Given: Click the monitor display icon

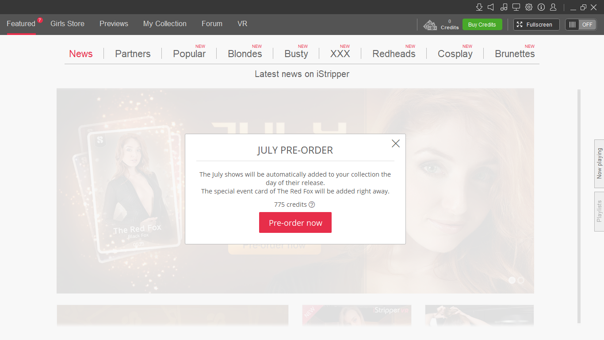Looking at the screenshot, I should pos(516,7).
